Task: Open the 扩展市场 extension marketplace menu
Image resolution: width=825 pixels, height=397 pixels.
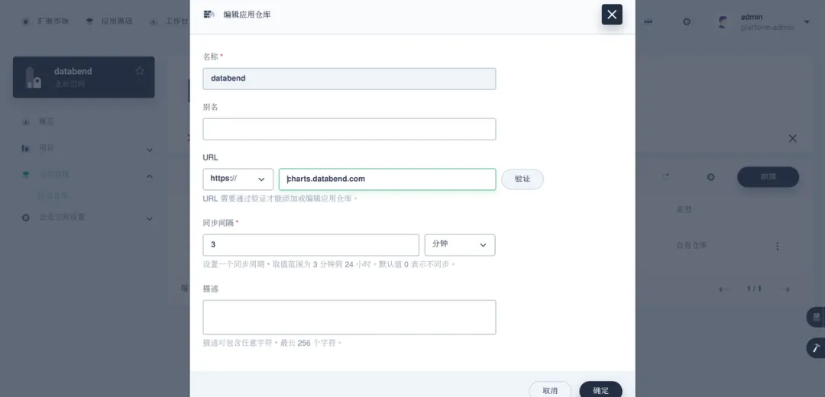Action: (45, 21)
